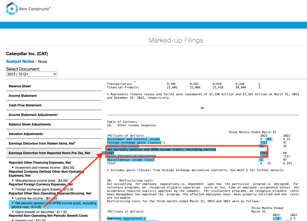Screen dimensions: 307x221
Task: Click License fee income sidebar item
Action: (36, 198)
